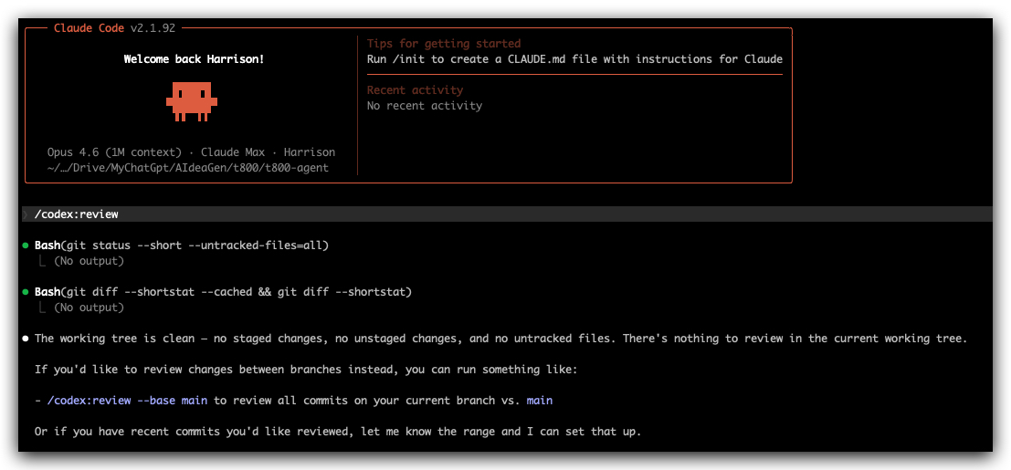This screenshot has height=470, width=1011.
Task: Click the 'Opus 4.6 (1M context)' model line
Action: pos(191,152)
